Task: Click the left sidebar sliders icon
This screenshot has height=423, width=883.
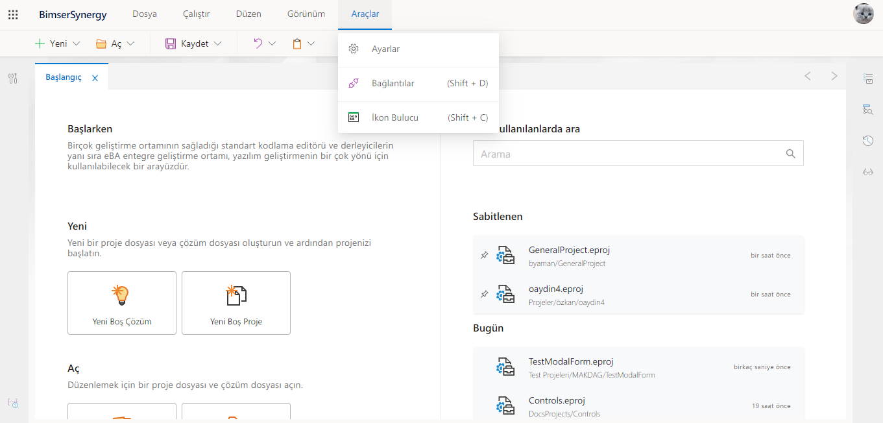Action: (x=13, y=79)
